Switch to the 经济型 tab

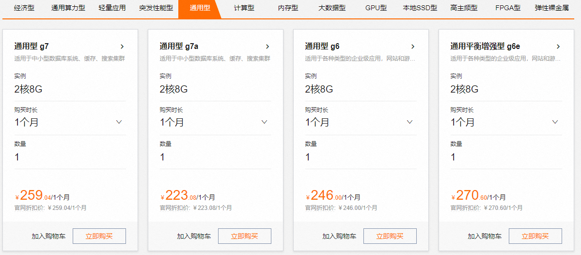[24, 8]
